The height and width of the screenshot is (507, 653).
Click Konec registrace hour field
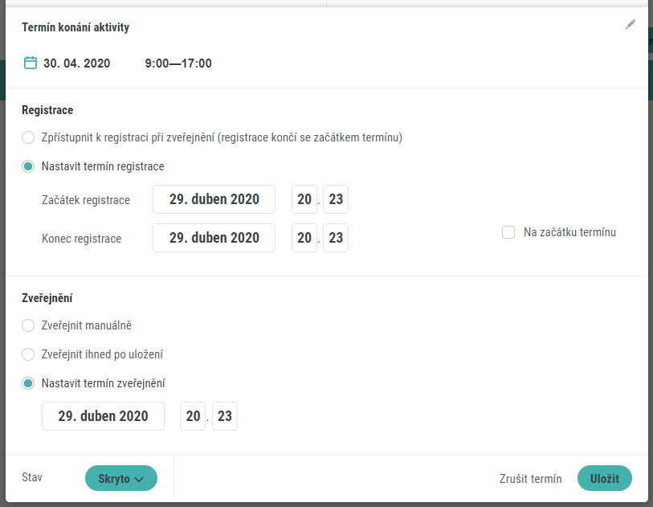point(304,238)
